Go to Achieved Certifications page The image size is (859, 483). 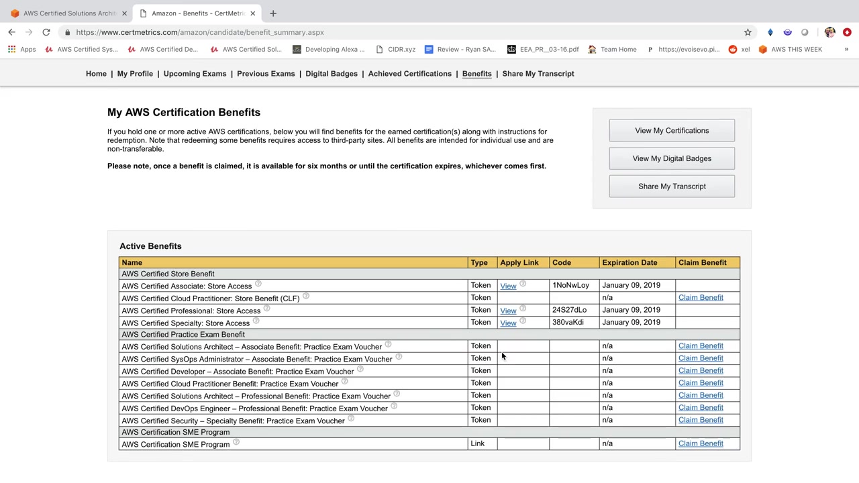(409, 74)
